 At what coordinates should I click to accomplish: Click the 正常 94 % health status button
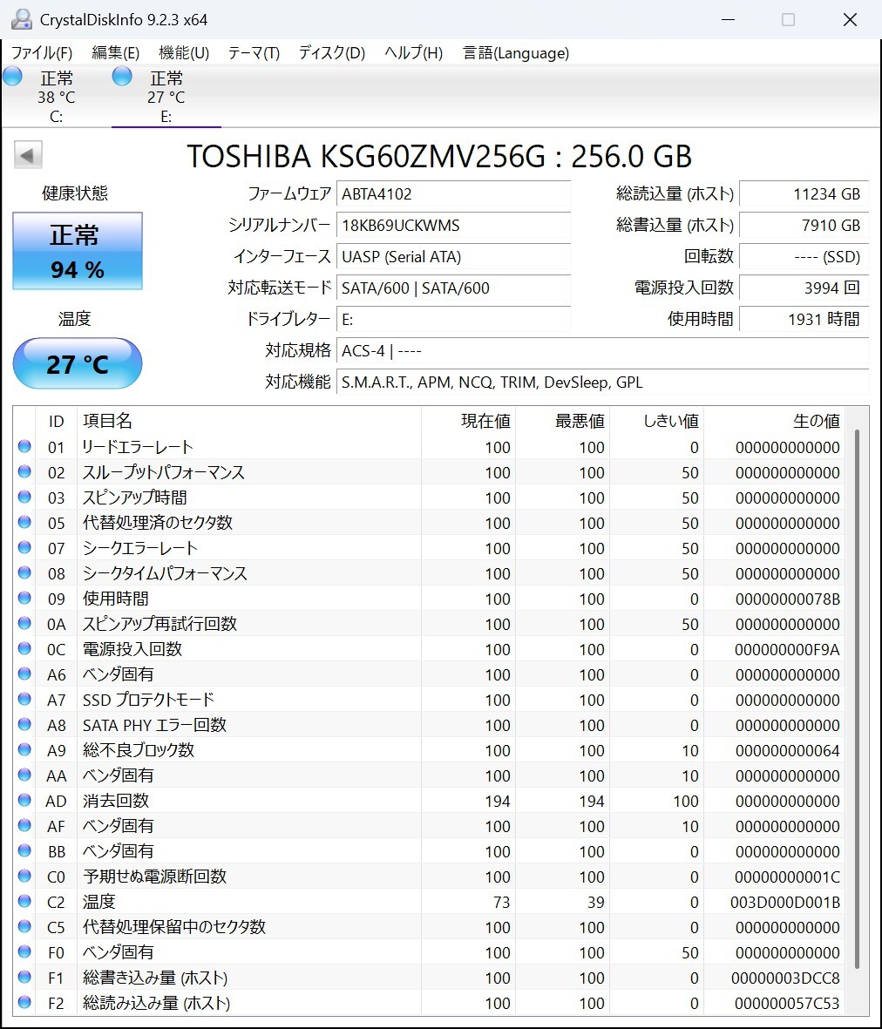pyautogui.click(x=78, y=251)
